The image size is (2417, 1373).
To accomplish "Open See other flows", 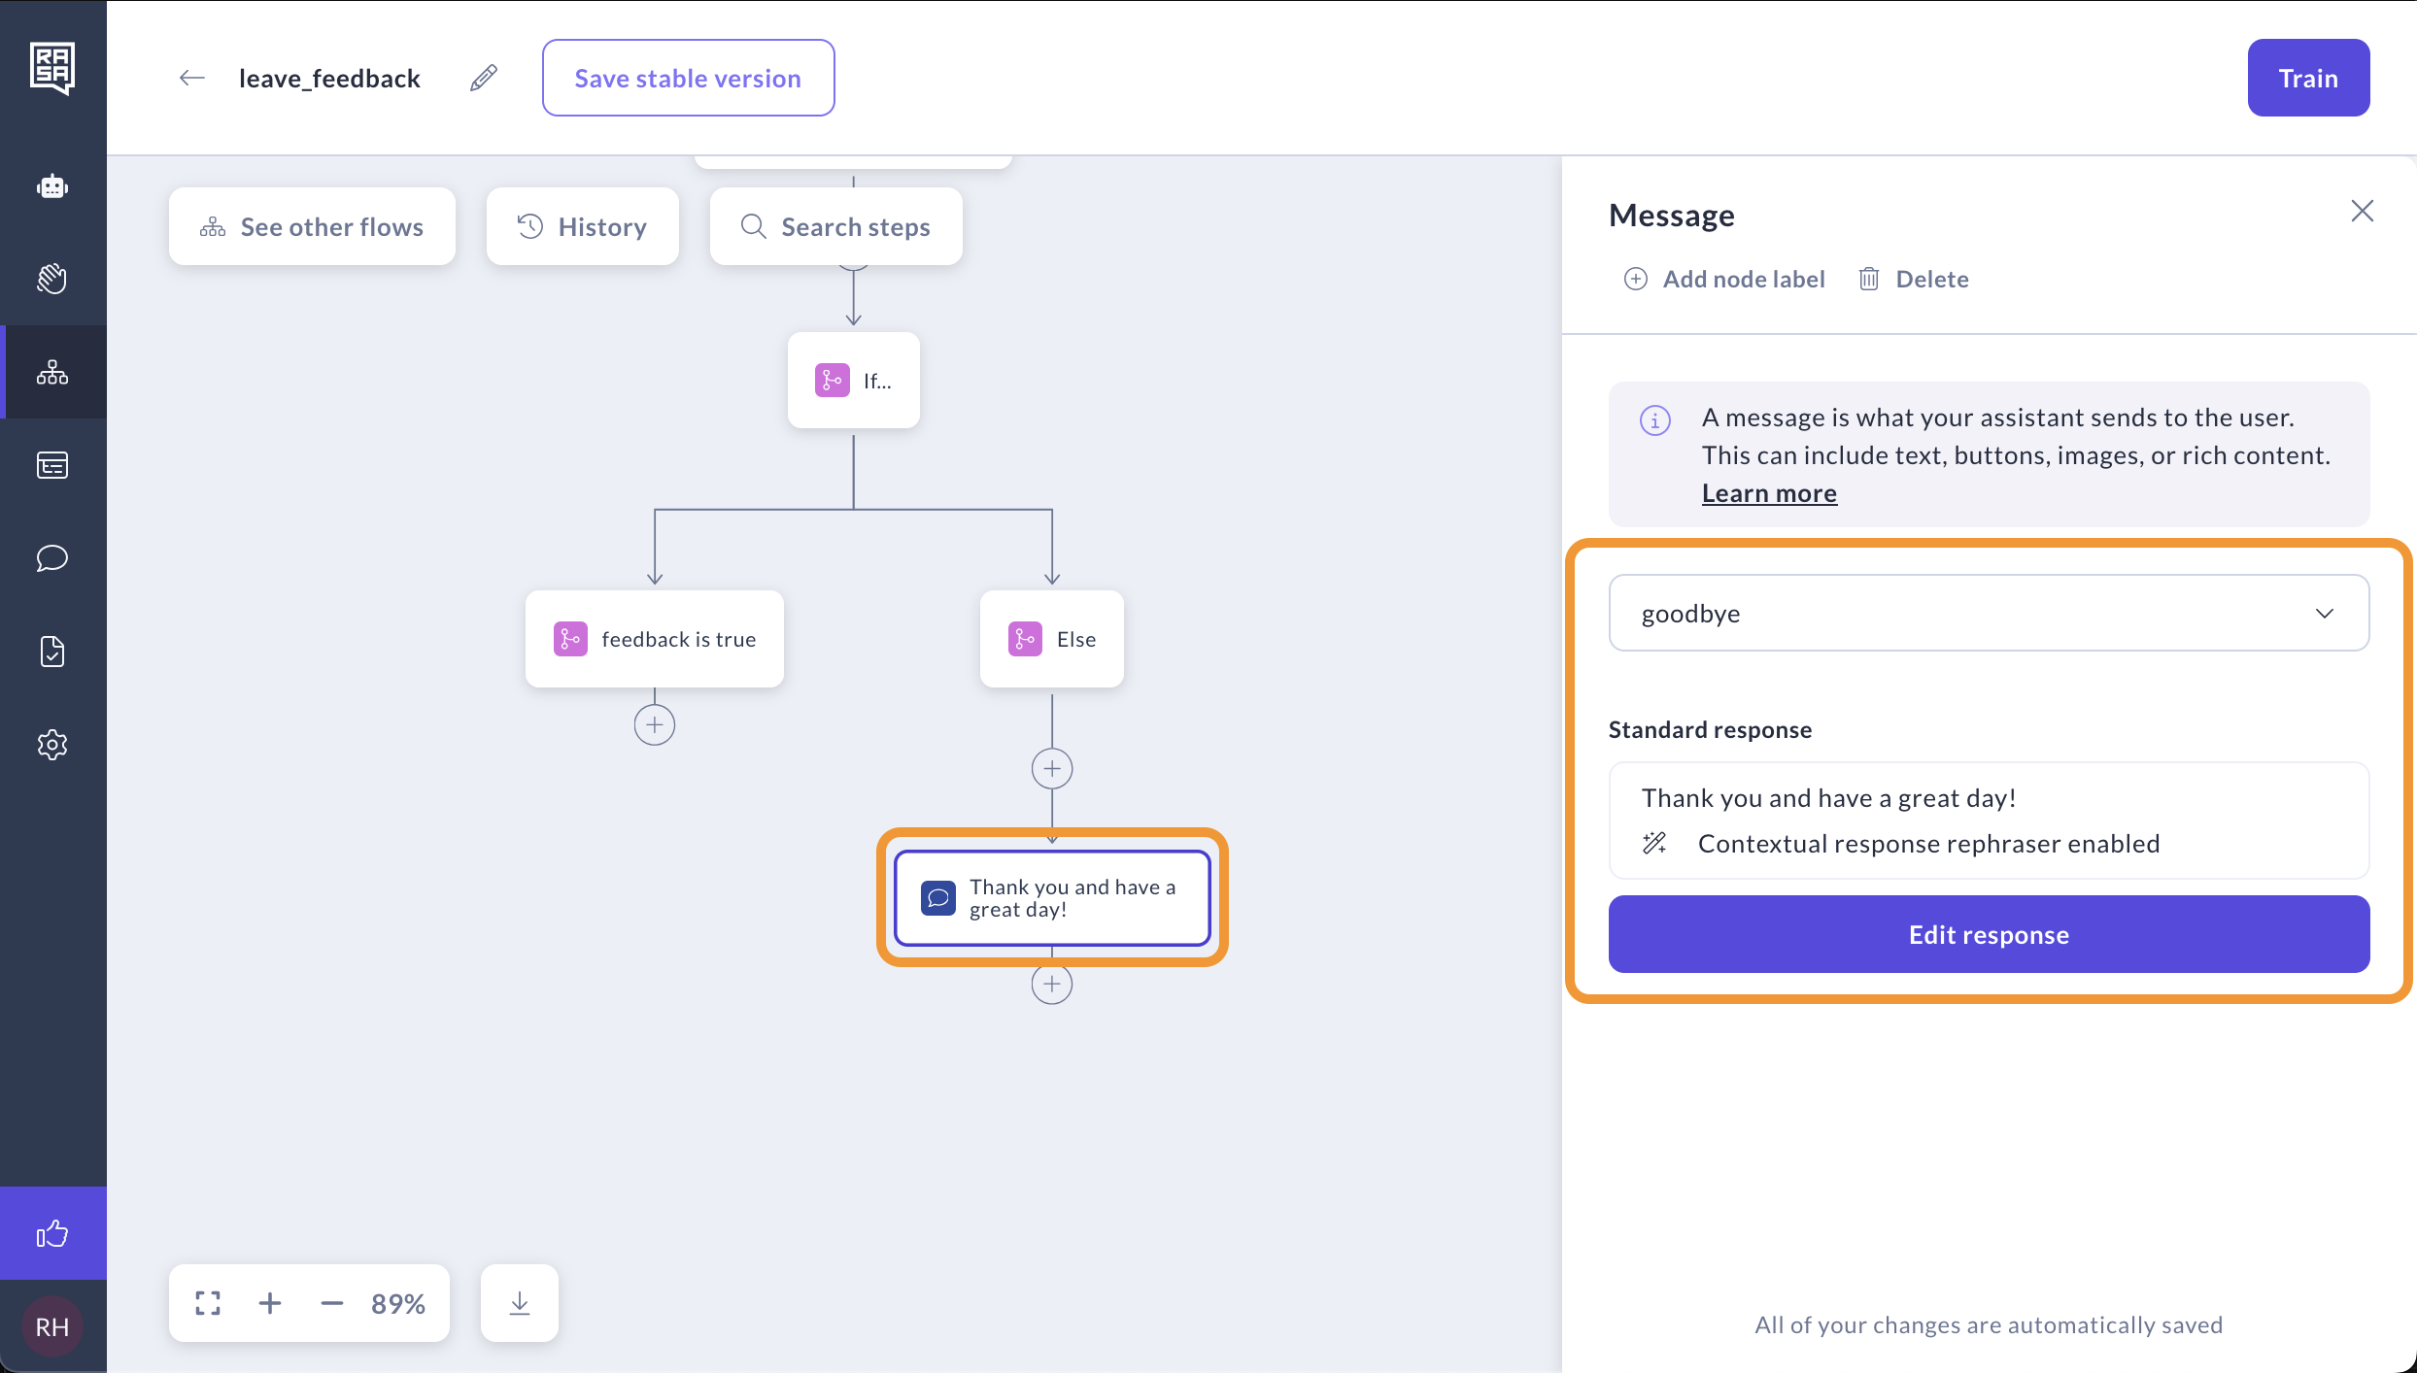I will tap(312, 226).
